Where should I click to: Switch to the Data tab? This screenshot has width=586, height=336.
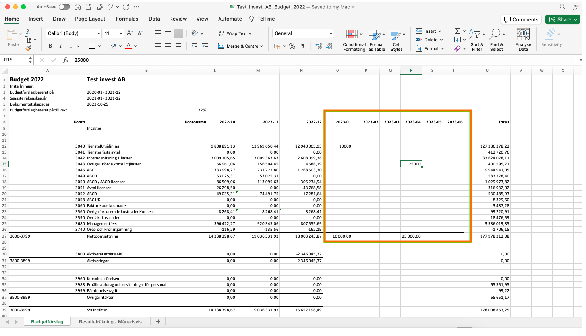[154, 19]
